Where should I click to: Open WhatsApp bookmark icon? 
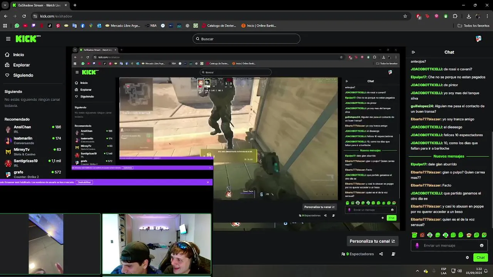(17, 26)
